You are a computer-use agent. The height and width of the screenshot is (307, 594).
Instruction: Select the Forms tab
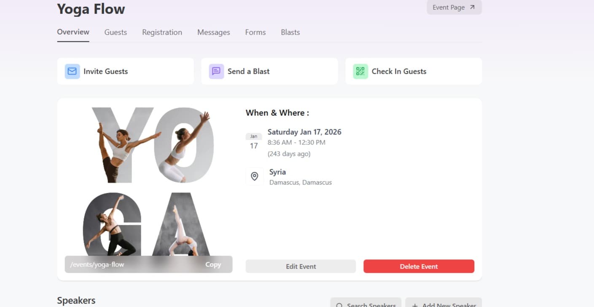pyautogui.click(x=255, y=32)
